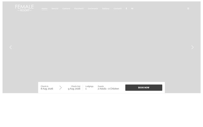Edit Guests 2 Adults - 0 Children
203x127 pixels.
[x=108, y=87]
